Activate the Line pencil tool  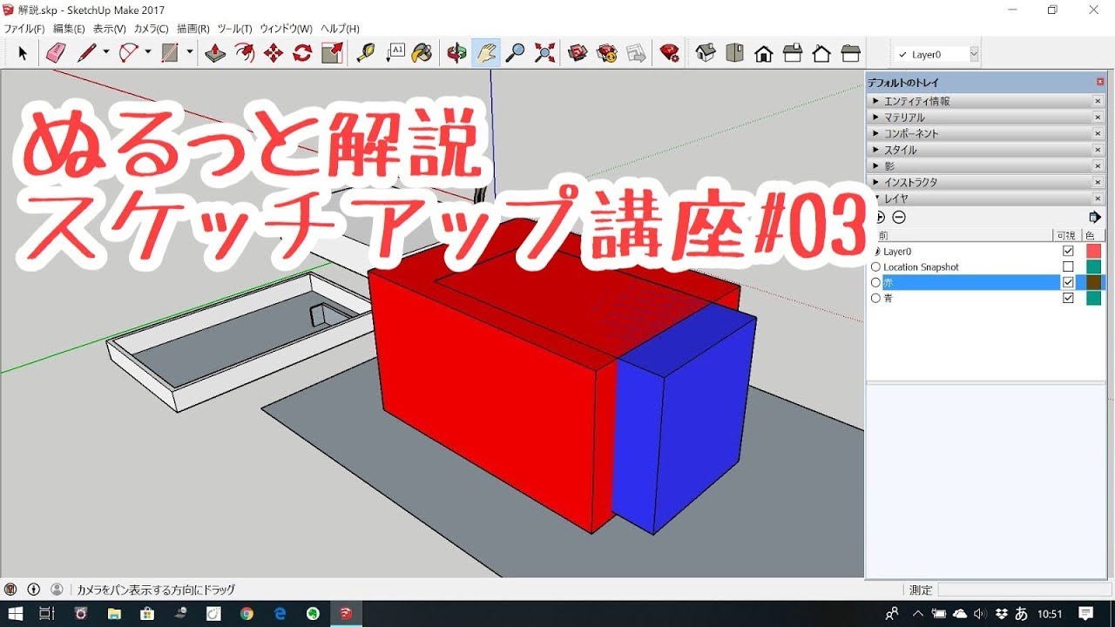pyautogui.click(x=86, y=54)
